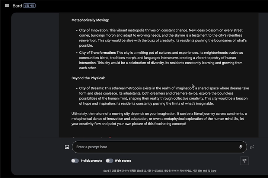Enable the 1-click prompts switch
The width and height of the screenshot is (268, 178).
coord(75,161)
